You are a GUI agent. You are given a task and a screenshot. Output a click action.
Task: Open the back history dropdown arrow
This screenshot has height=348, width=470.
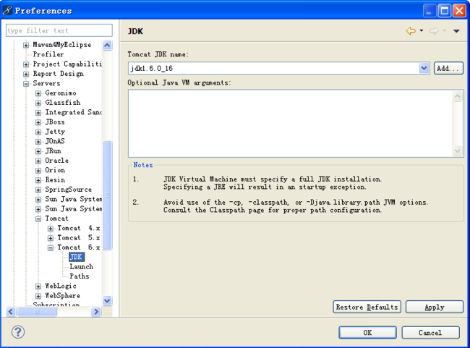(422, 30)
